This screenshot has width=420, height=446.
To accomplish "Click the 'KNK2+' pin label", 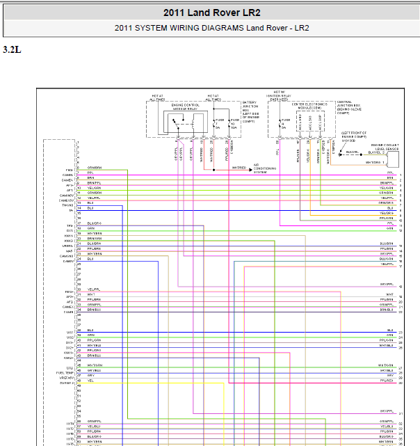I will tap(69, 358).
